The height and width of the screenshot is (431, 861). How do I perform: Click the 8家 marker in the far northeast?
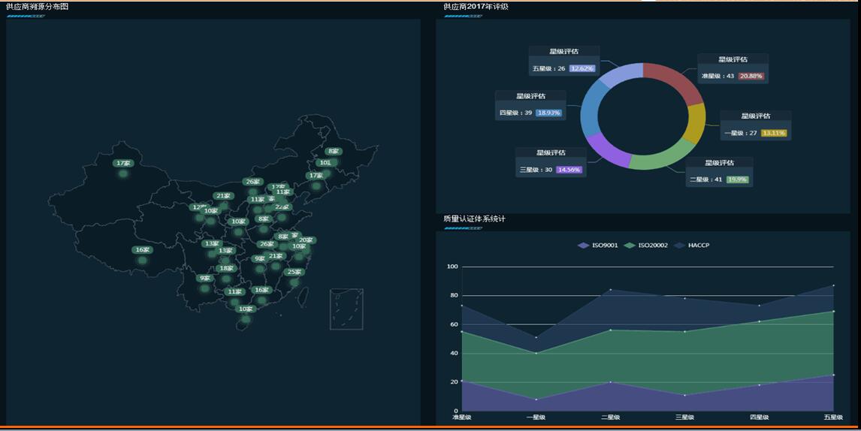[x=333, y=152]
